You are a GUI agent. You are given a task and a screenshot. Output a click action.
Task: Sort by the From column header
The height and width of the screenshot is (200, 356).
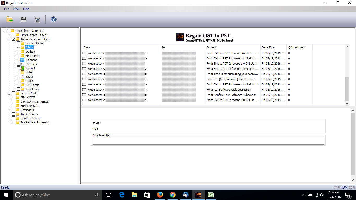point(121,47)
